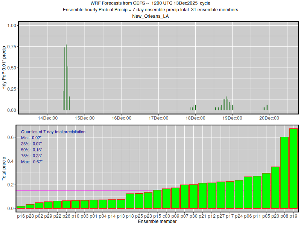Select the Ensemble member x-axis title
The image size is (301, 226).
pos(157,222)
